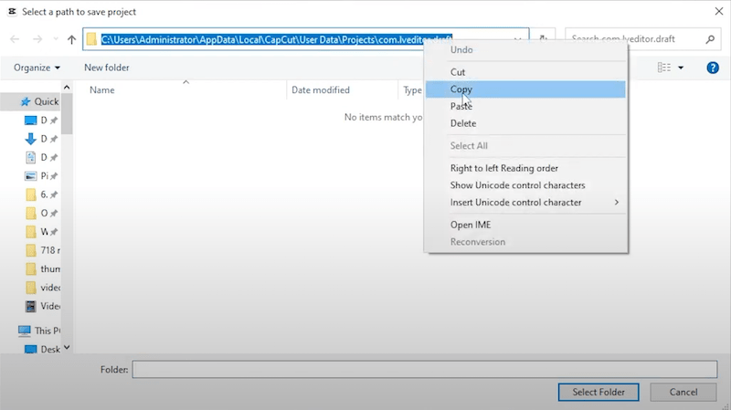
Task: Toggle Show Unicode control characters
Action: (525, 185)
